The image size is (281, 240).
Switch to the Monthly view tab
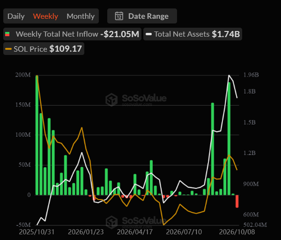pyautogui.click(x=81, y=16)
